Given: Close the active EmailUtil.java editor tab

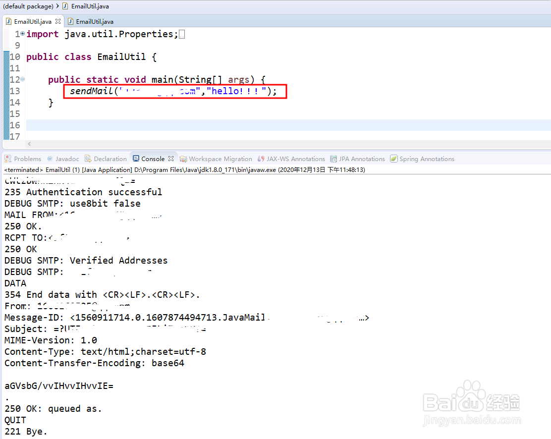Looking at the screenshot, I should [58, 21].
